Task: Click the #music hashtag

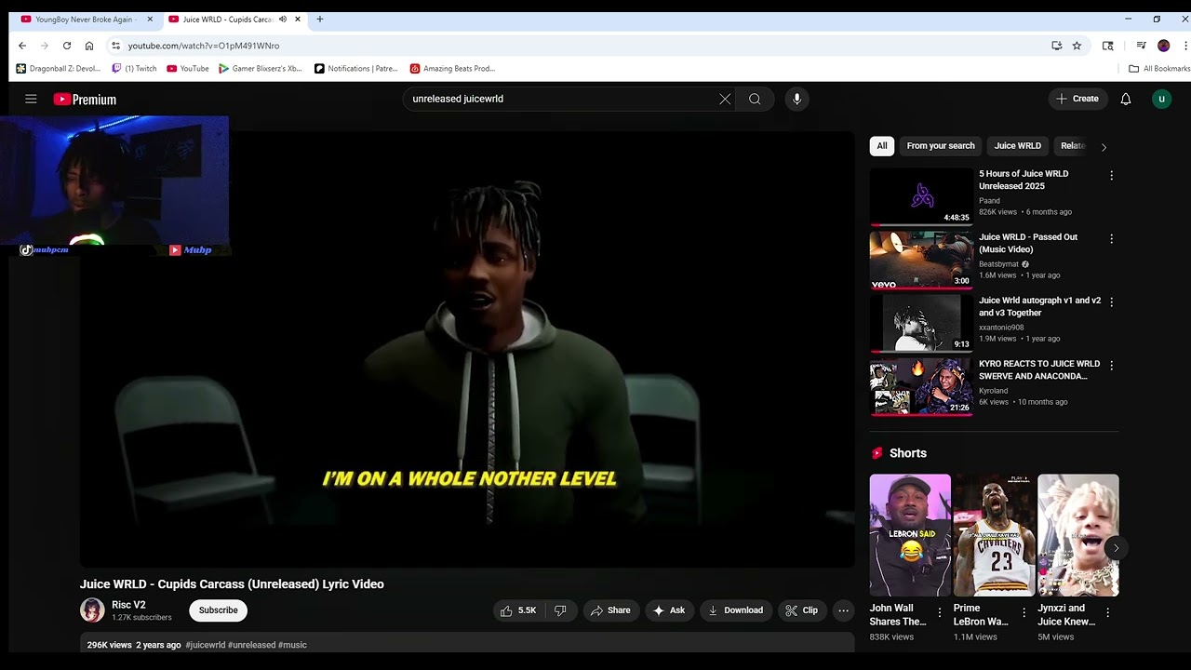Action: [292, 645]
